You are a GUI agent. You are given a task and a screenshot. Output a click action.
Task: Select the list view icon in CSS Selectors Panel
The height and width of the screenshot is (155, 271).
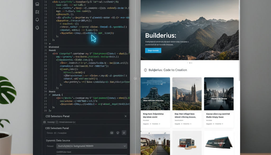click(x=124, y=133)
